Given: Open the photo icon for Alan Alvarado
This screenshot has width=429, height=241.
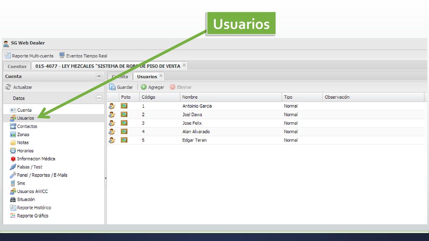Looking at the screenshot, I should [x=124, y=131].
